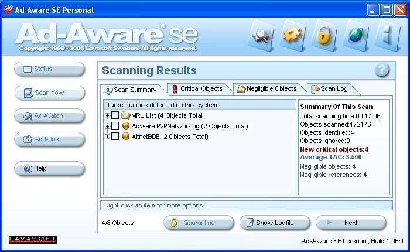
Task: Click the Next button
Action: pyautogui.click(x=351, y=223)
